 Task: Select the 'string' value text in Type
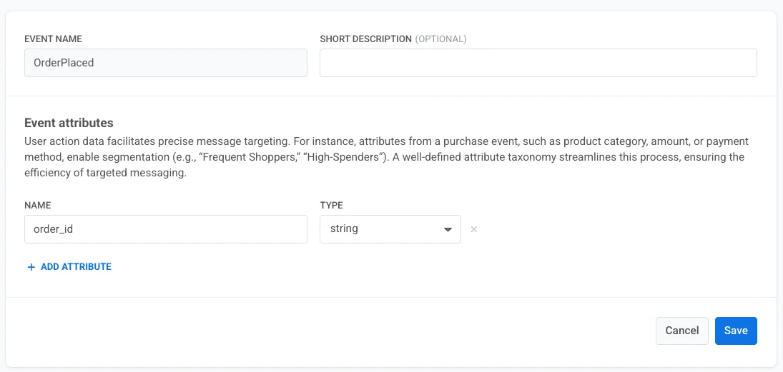pos(344,229)
